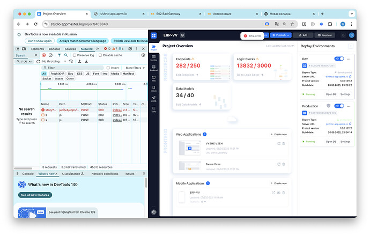Open the Publish dropdown button

pos(280,35)
